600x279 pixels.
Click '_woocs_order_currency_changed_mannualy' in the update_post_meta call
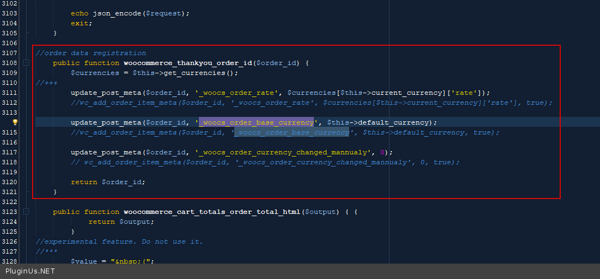(x=283, y=152)
